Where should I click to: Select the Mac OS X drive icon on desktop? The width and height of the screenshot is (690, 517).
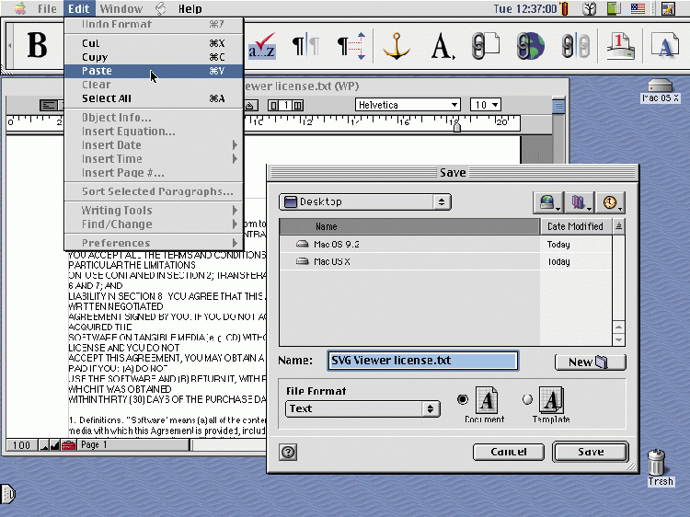pyautogui.click(x=660, y=86)
